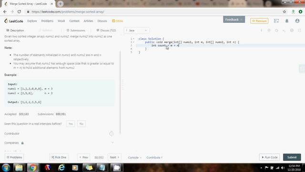Open a new browser tab
The image size is (305, 172).
point(60,4)
